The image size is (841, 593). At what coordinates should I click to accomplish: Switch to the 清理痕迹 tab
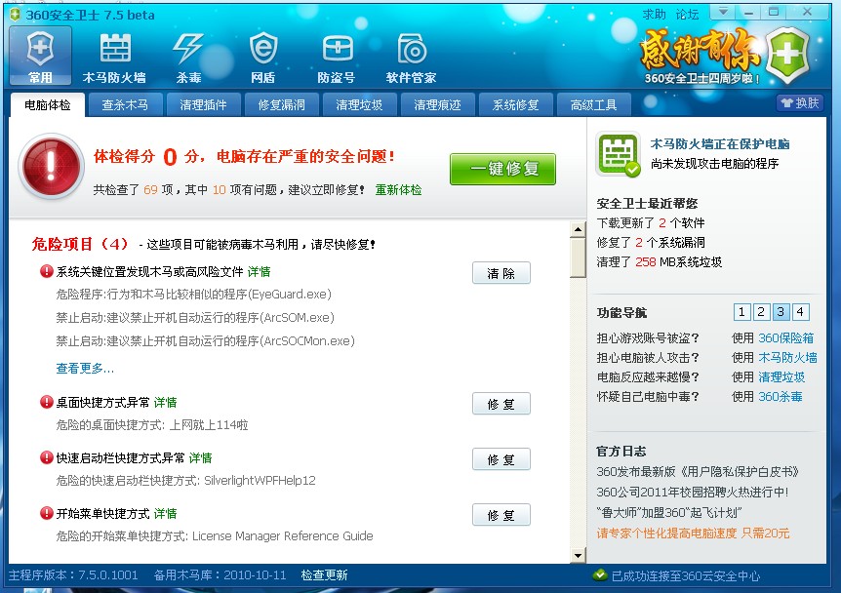tap(438, 105)
